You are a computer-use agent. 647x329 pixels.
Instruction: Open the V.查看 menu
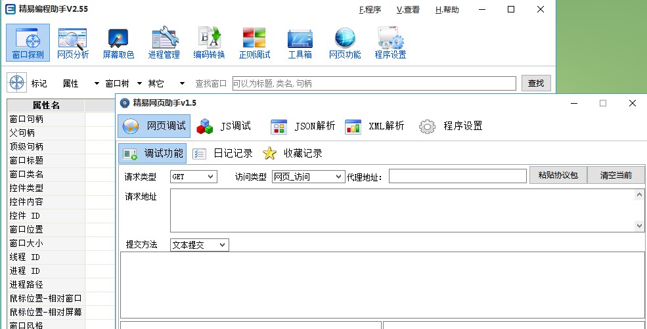point(408,10)
